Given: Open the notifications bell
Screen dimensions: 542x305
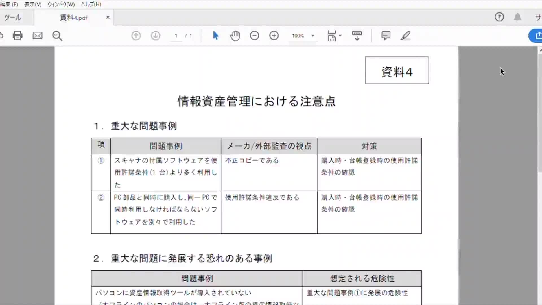Looking at the screenshot, I should [x=517, y=17].
